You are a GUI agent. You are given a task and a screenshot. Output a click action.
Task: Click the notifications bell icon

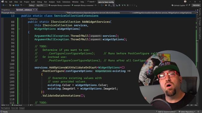[x=198, y=112]
